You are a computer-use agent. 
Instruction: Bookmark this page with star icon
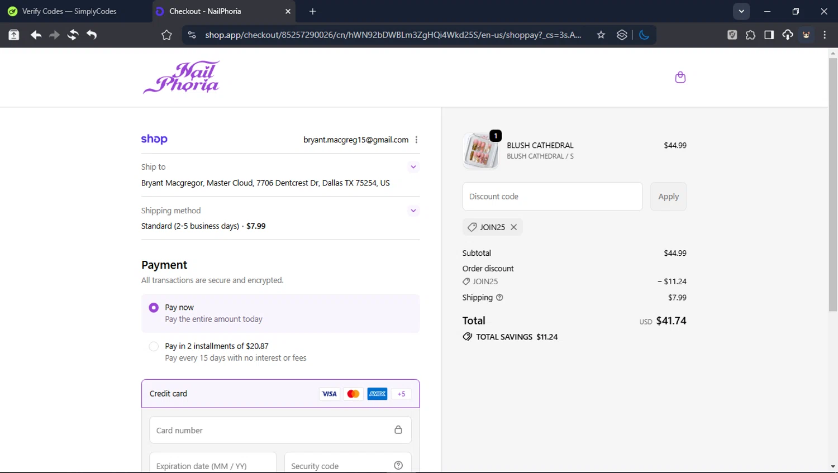601,35
